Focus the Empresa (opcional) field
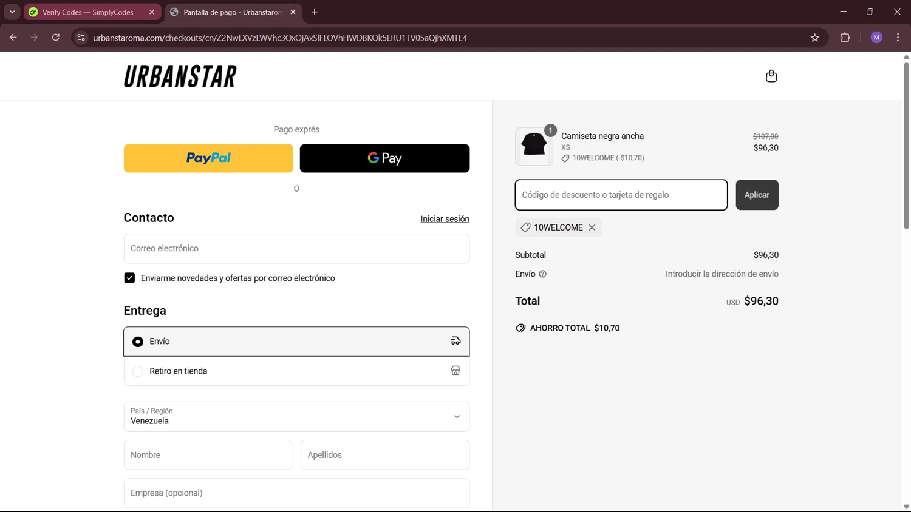The width and height of the screenshot is (911, 512). pyautogui.click(x=296, y=493)
